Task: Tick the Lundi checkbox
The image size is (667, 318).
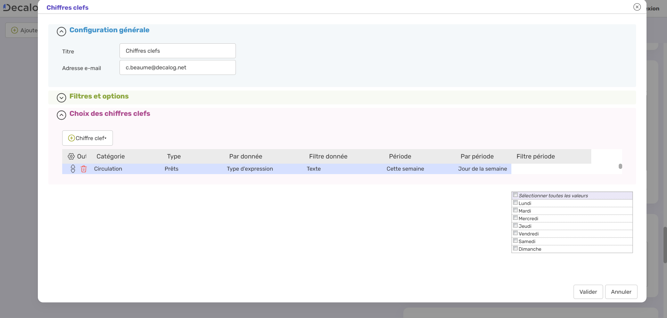Action: coord(516,203)
